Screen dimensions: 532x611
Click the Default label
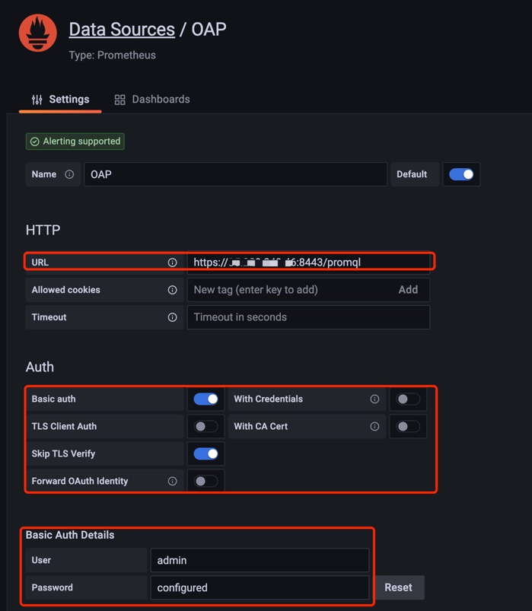[x=412, y=174]
